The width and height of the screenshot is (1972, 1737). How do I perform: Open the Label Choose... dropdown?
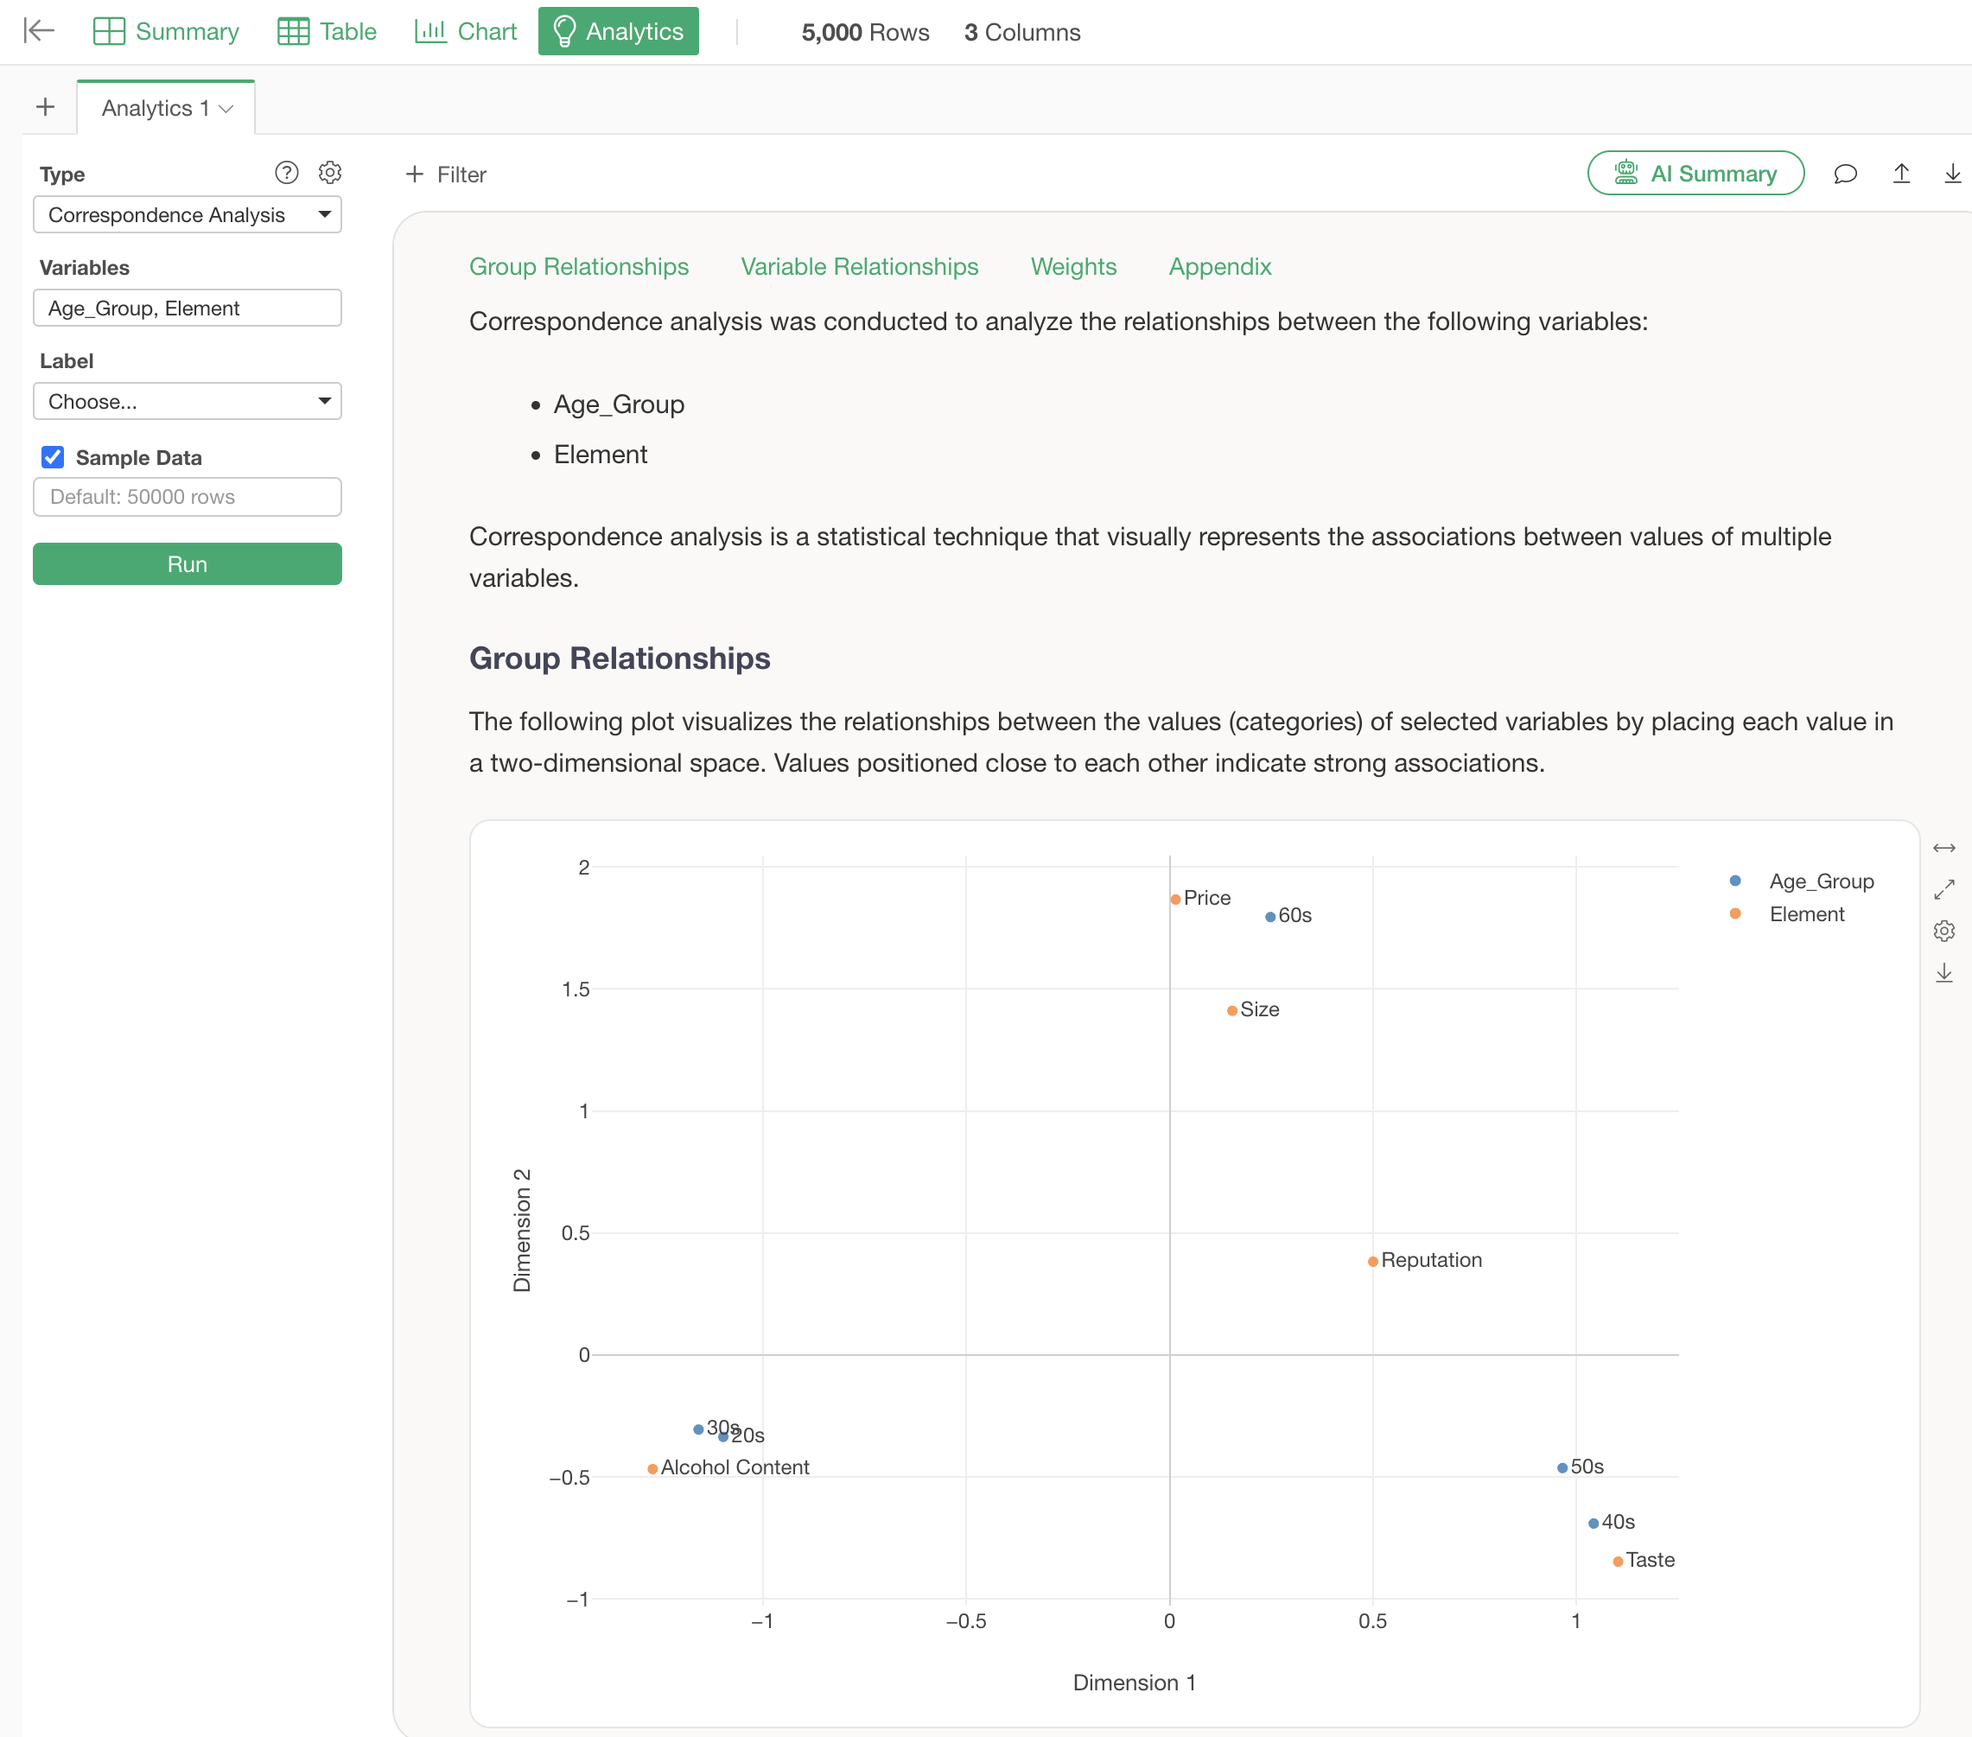click(x=188, y=402)
